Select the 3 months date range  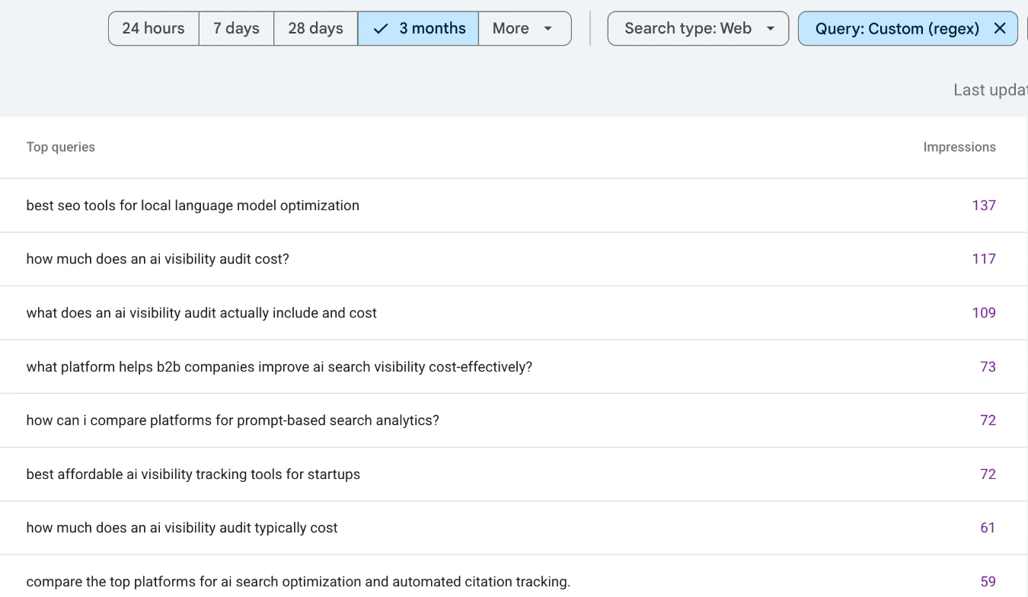coord(418,28)
